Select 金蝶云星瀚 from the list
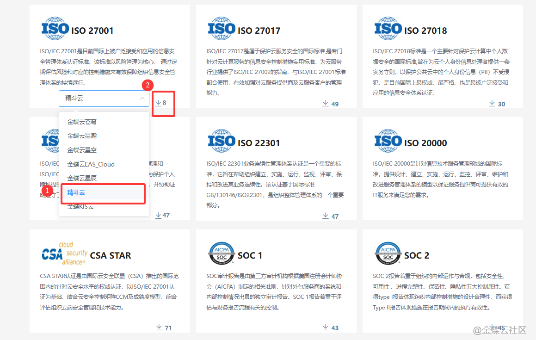 [x=104, y=136]
